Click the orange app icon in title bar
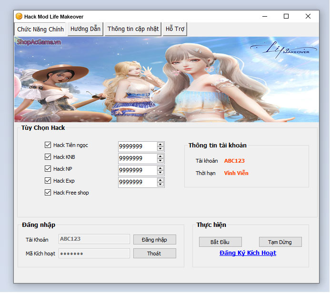330x293 pixels. (x=19, y=16)
